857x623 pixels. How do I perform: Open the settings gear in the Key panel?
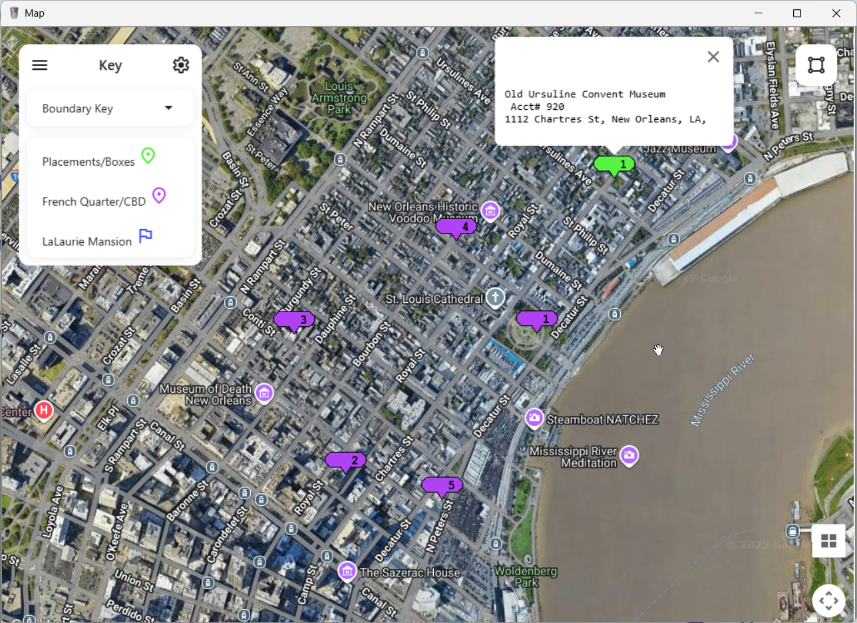tap(181, 65)
